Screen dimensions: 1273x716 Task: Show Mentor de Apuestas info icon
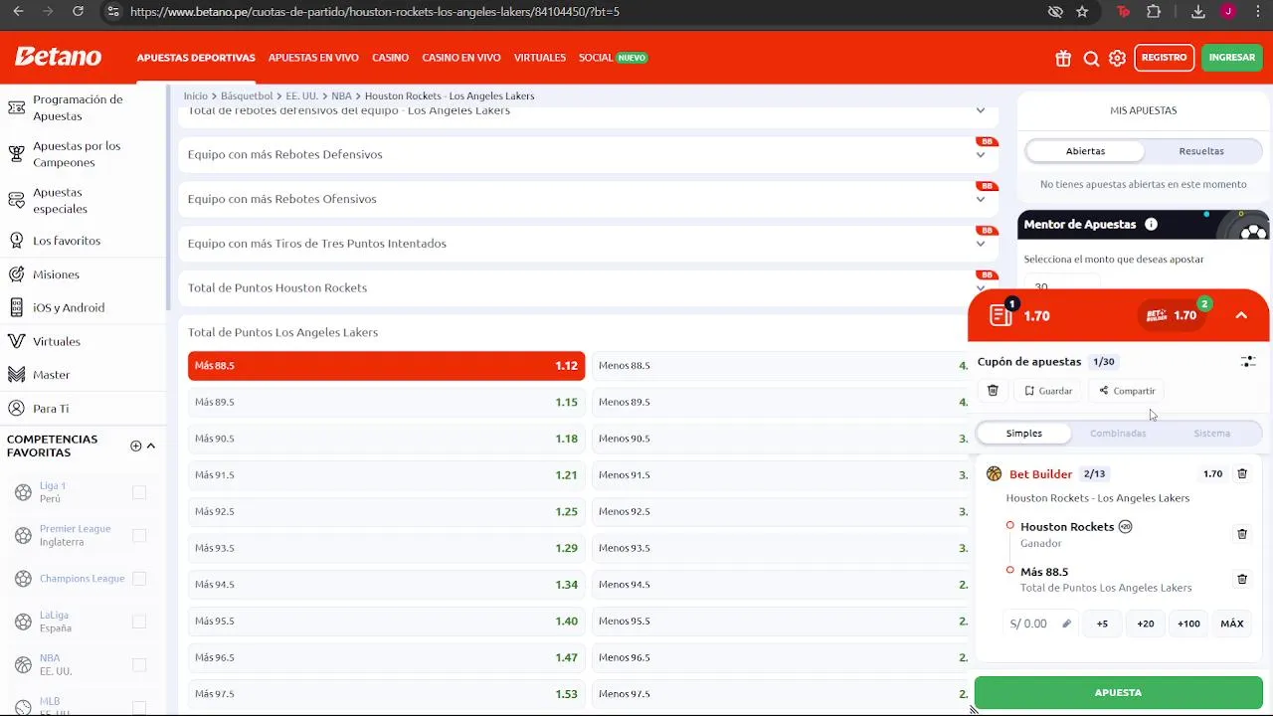click(1151, 225)
